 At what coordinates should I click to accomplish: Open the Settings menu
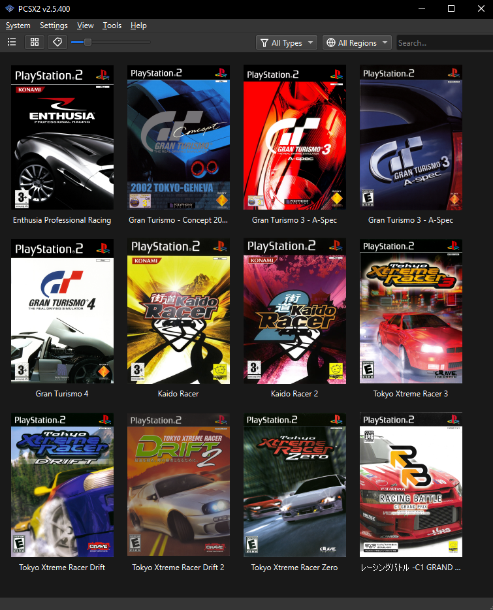click(54, 25)
